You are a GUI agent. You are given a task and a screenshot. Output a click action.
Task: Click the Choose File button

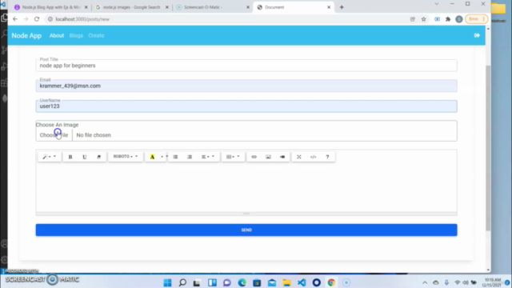(x=54, y=135)
